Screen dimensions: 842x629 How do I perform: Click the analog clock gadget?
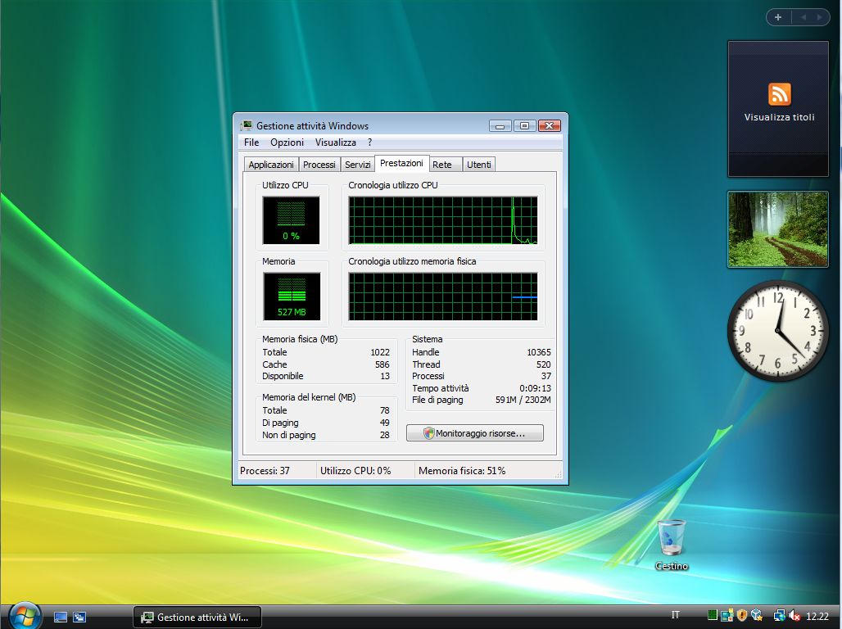(x=777, y=331)
